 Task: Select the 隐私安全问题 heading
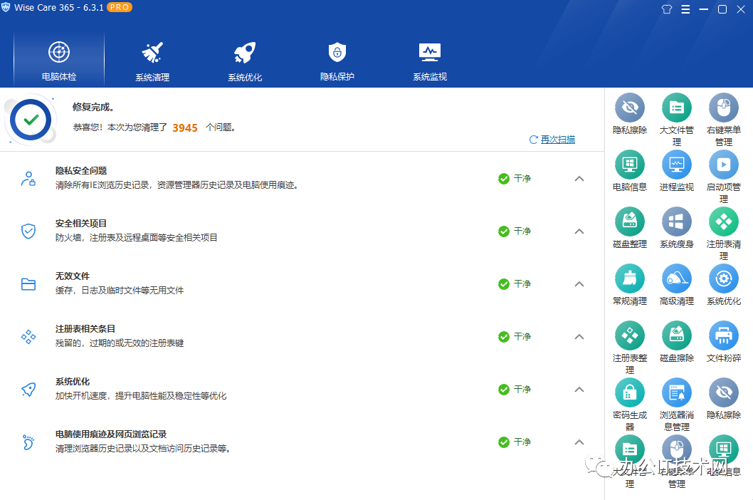point(81,171)
